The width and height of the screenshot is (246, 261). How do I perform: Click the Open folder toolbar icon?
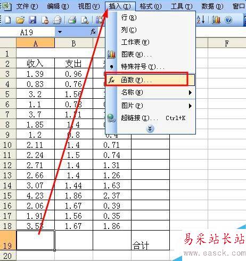point(20,20)
